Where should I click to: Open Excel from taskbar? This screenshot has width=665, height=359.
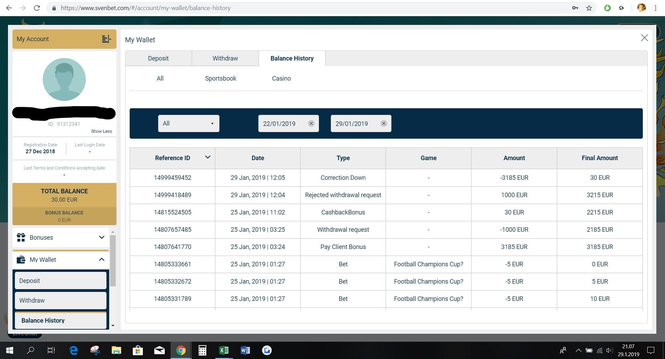(224, 350)
